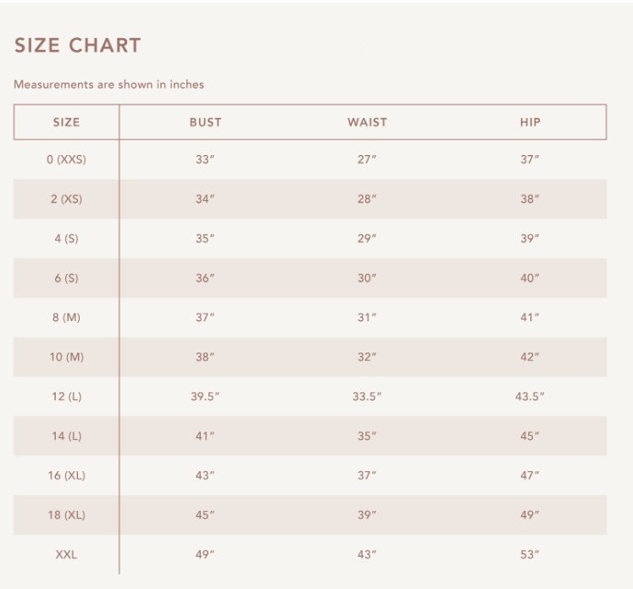The image size is (633, 589).
Task: Click the SIZE column header
Action: [x=66, y=122]
